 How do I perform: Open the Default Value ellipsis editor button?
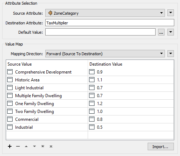[x=161, y=32]
